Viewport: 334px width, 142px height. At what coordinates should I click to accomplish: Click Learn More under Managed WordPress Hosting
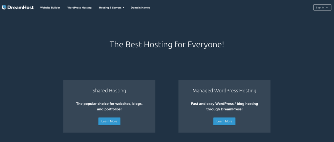[x=224, y=121]
